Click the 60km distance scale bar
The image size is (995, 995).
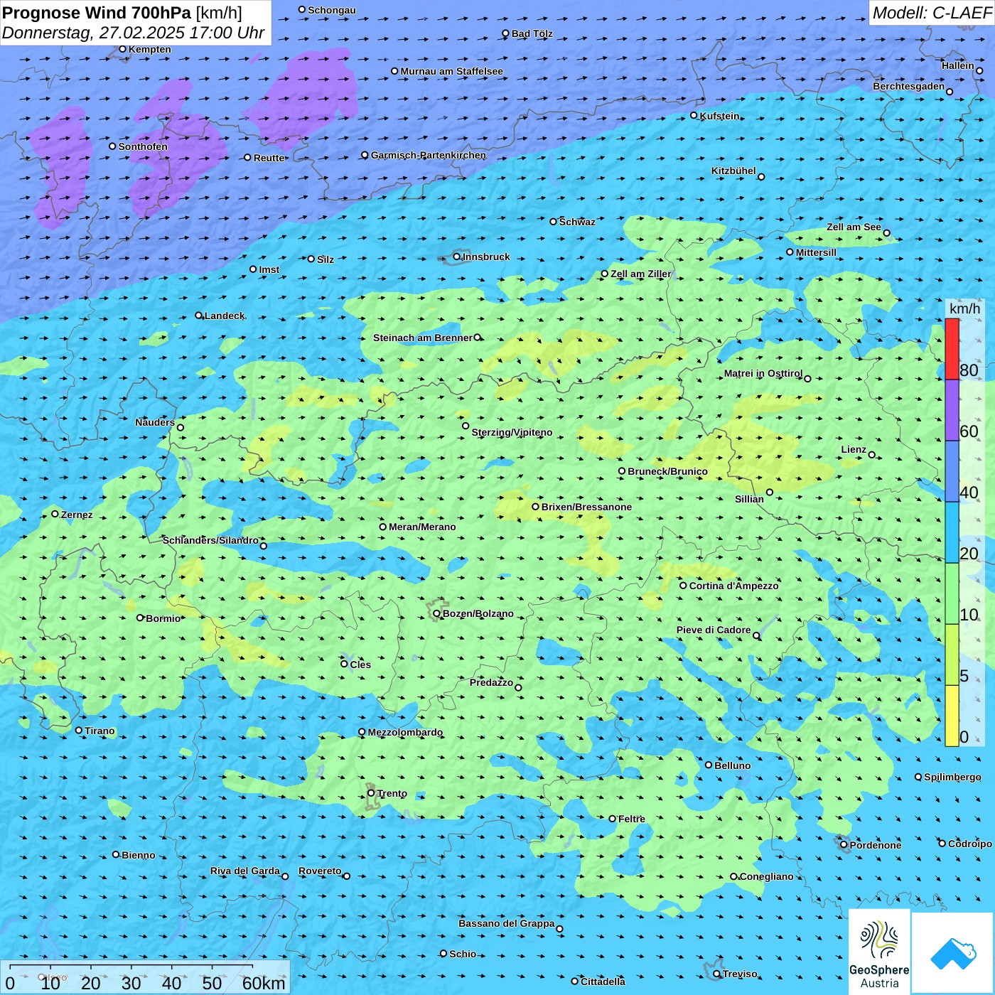point(131,975)
